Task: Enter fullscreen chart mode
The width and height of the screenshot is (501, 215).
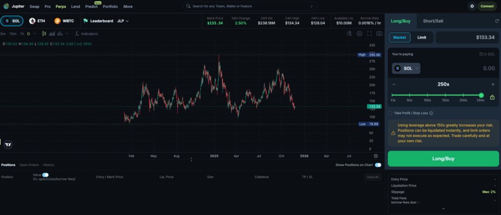Action: coord(369,34)
